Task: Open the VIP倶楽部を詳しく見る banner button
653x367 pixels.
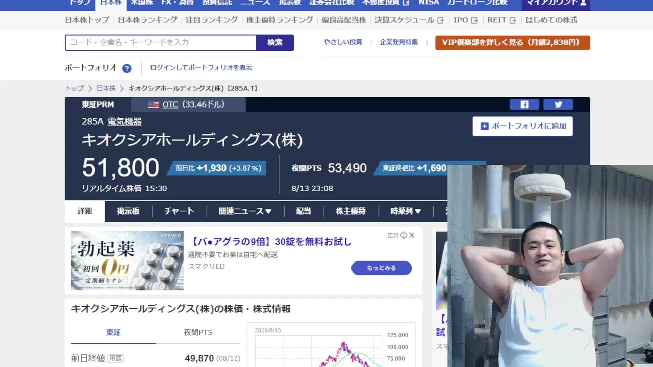Action: point(513,43)
